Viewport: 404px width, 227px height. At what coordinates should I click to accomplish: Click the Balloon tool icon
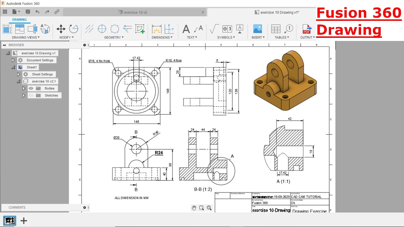click(288, 29)
